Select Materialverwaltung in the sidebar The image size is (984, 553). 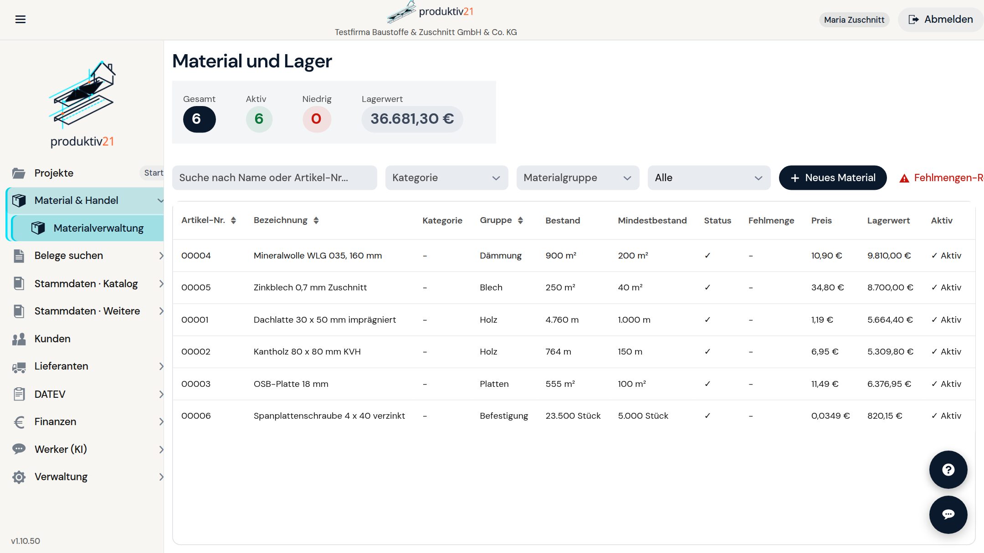[x=87, y=228]
